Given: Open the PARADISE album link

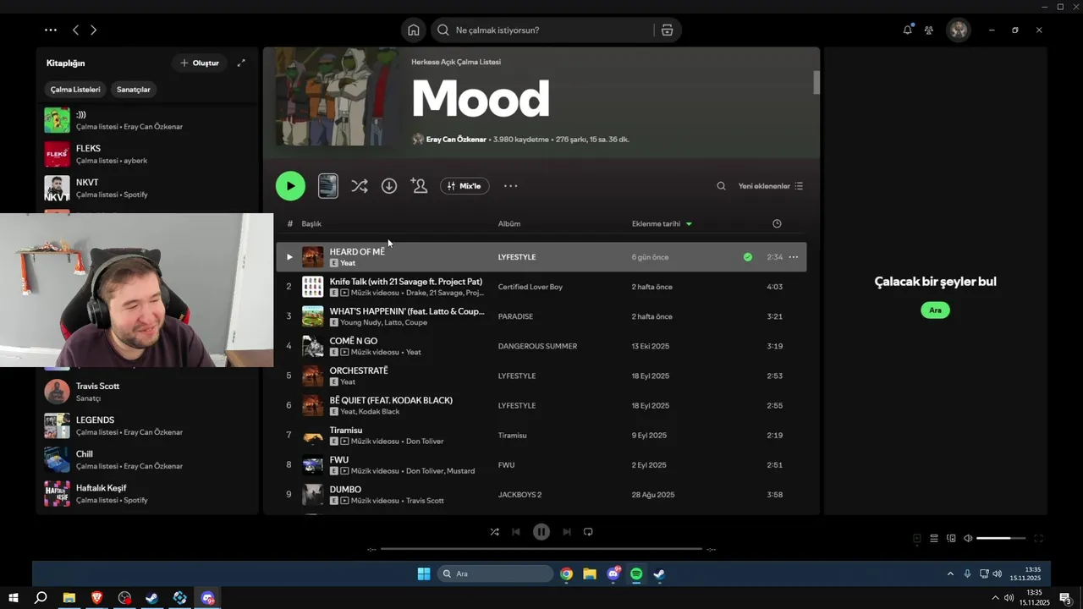Looking at the screenshot, I should (515, 316).
